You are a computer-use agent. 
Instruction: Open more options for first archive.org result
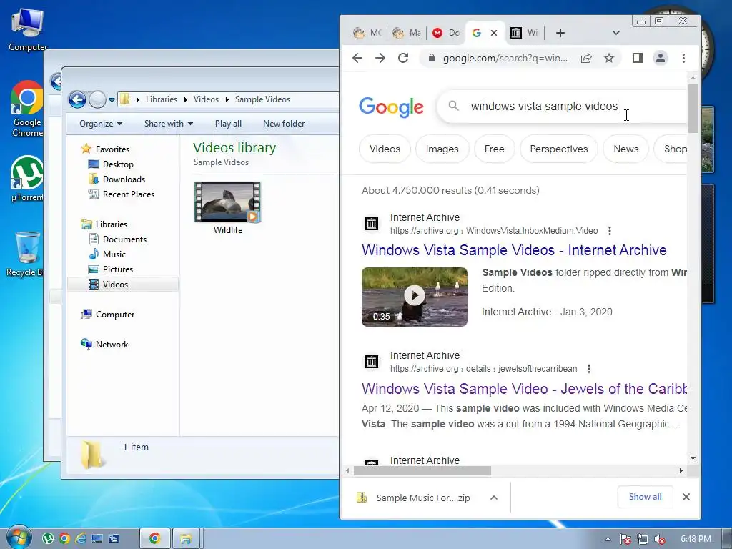609,231
